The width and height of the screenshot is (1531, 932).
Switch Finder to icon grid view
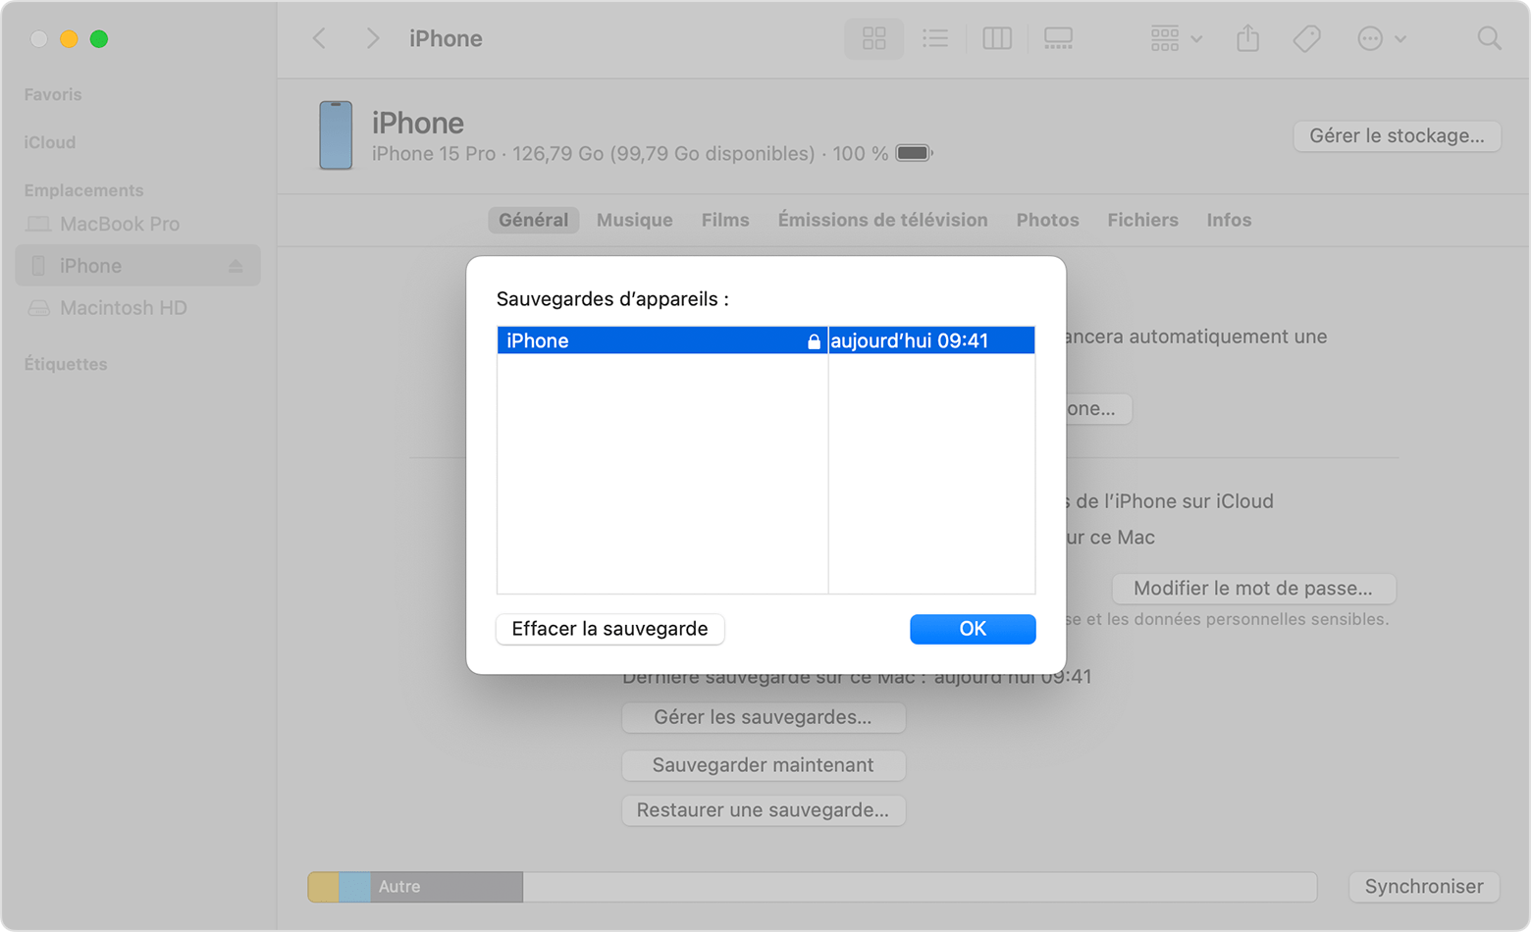[x=873, y=38]
